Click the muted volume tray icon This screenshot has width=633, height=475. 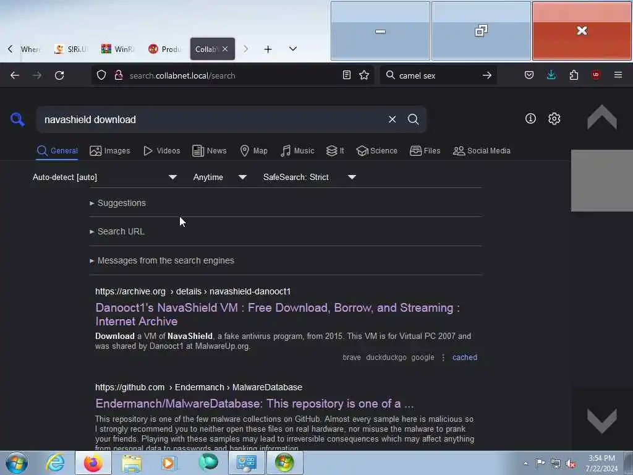(x=571, y=463)
